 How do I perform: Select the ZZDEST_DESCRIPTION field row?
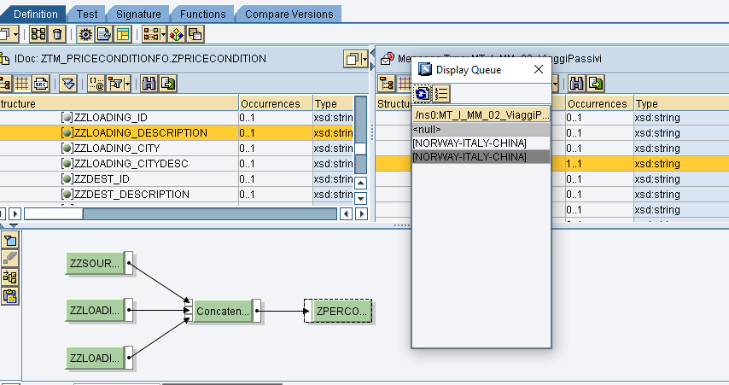(131, 194)
